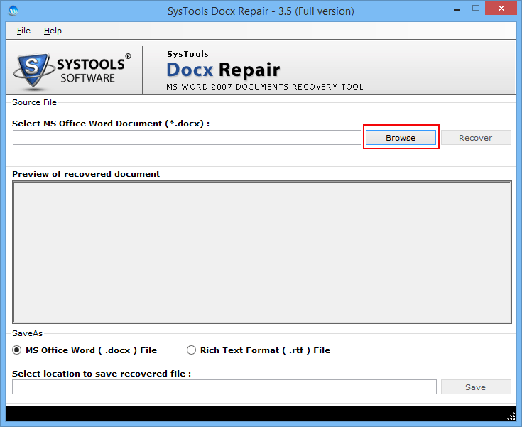This screenshot has width=522, height=427.
Task: Click 'Select location to save recovered file' label
Action: pos(102,374)
